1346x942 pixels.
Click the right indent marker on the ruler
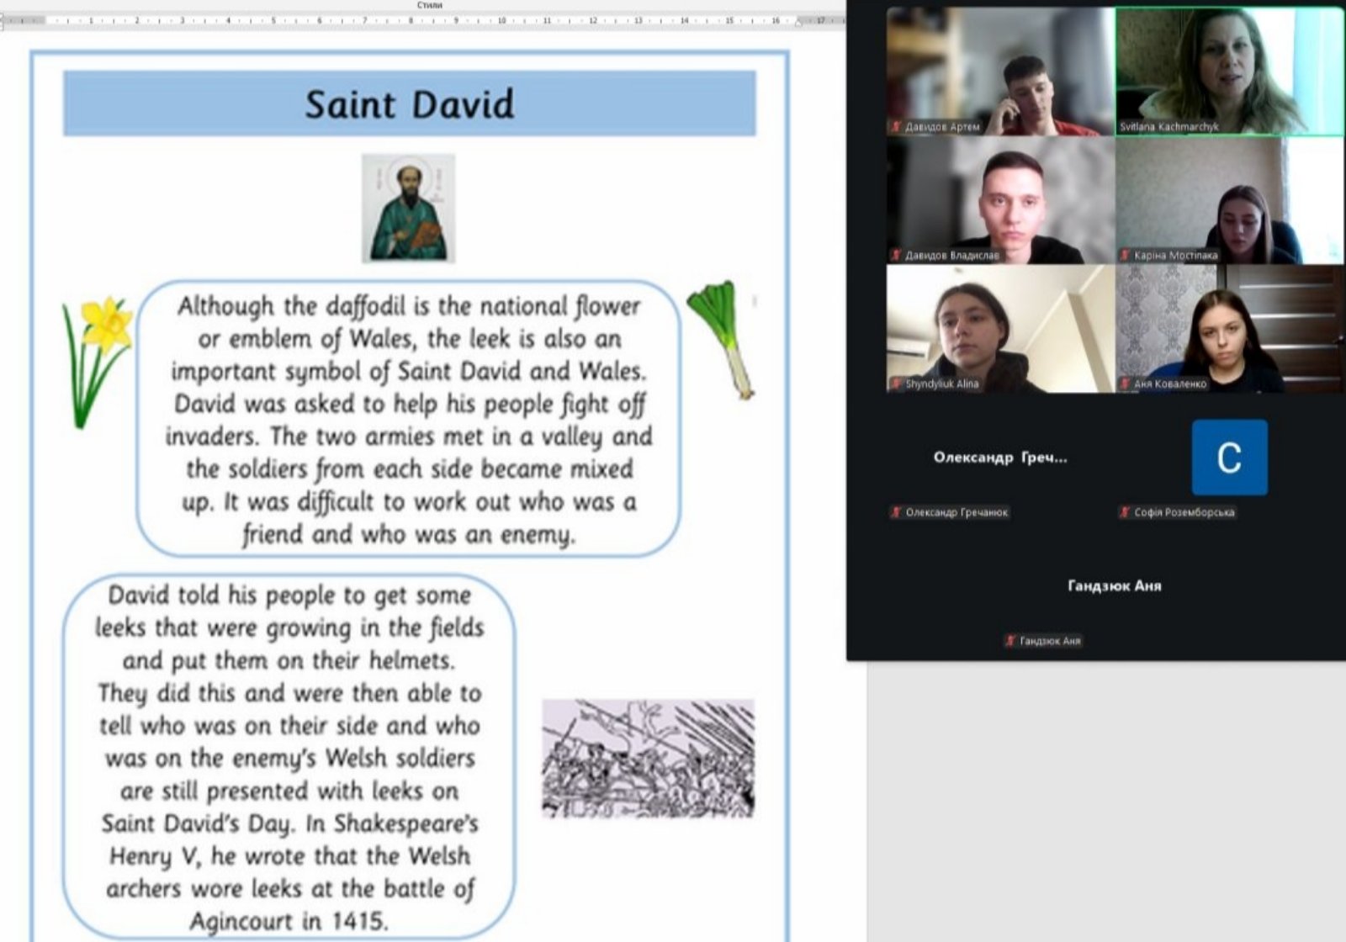pos(798,22)
